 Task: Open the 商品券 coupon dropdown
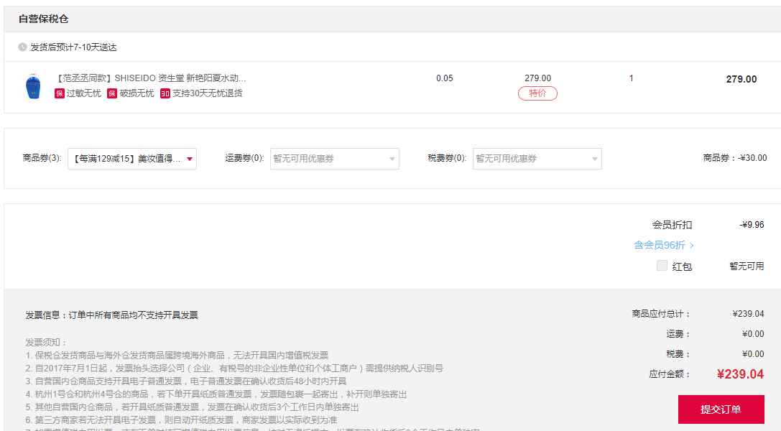132,159
